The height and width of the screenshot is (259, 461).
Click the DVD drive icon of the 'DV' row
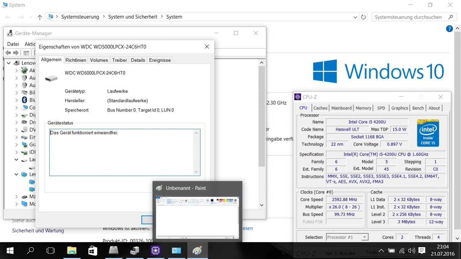[x=24, y=130]
